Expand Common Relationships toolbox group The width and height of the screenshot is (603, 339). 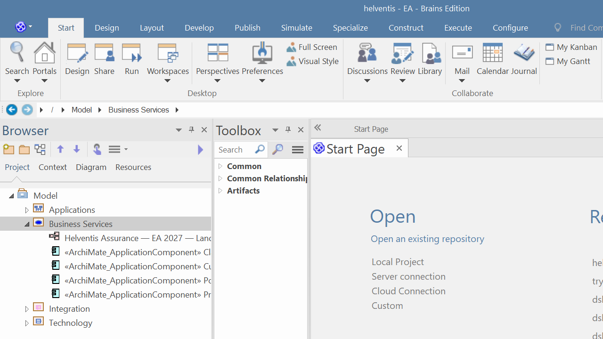point(220,178)
